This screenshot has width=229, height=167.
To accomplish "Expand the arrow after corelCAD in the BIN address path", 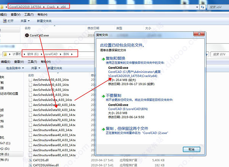I will [x=60, y=54].
